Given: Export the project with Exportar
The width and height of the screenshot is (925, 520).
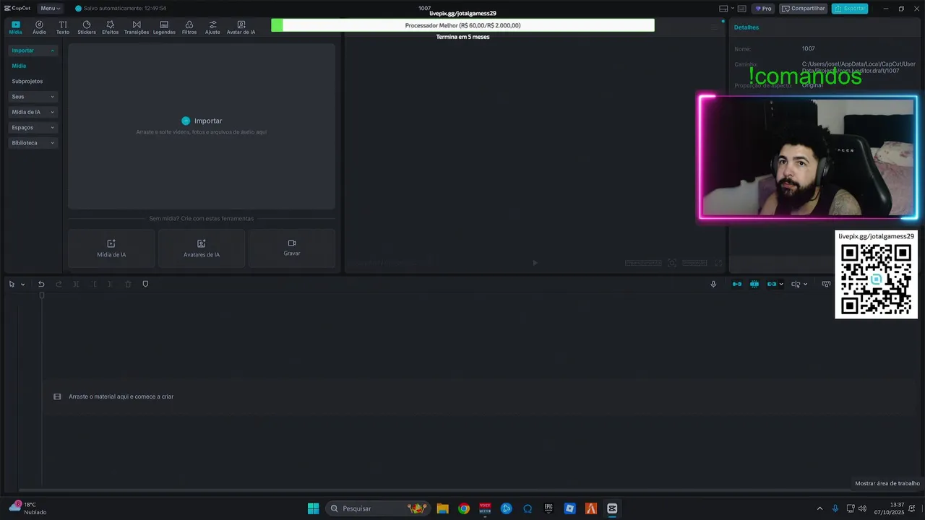Looking at the screenshot, I should click(850, 9).
